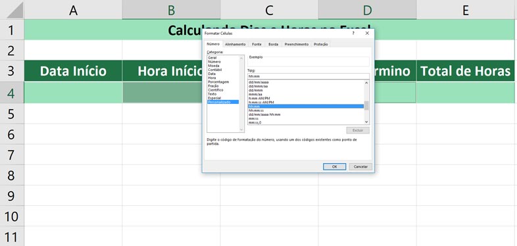Select column D header
Image resolution: width=517 pixels, height=246 pixels.
point(367,10)
